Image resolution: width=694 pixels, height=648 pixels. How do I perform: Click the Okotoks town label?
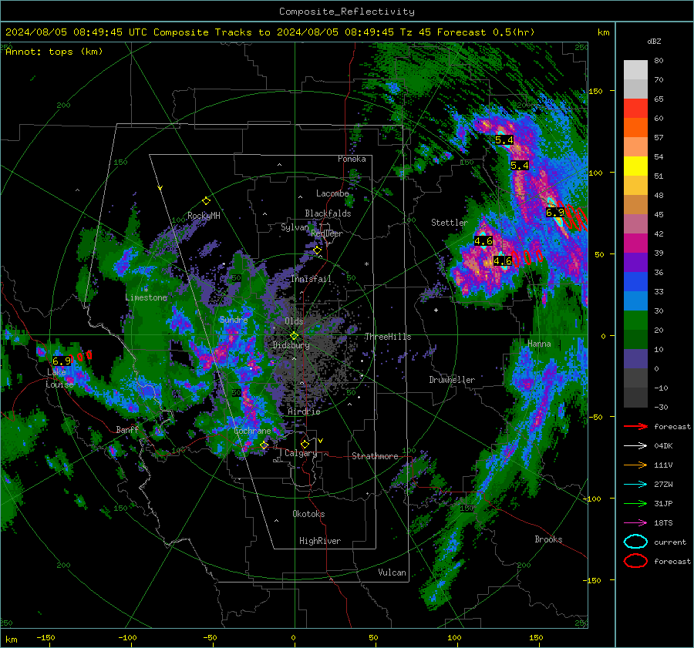pyautogui.click(x=308, y=514)
